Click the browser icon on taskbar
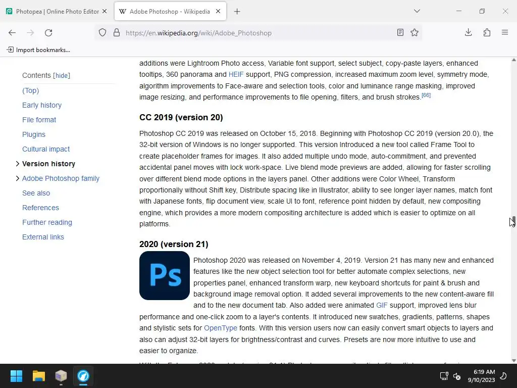Screen dimensions: 517x388 [x=83, y=376]
